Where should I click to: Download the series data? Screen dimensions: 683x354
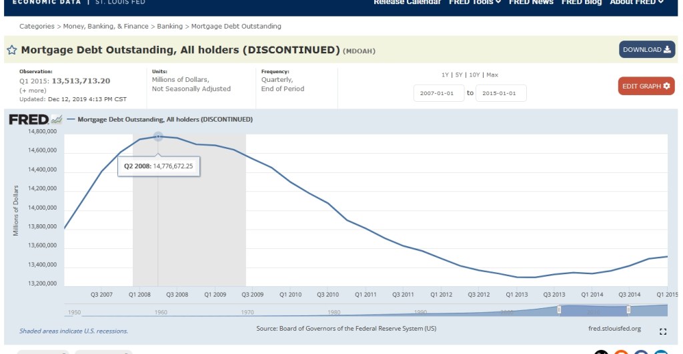646,50
